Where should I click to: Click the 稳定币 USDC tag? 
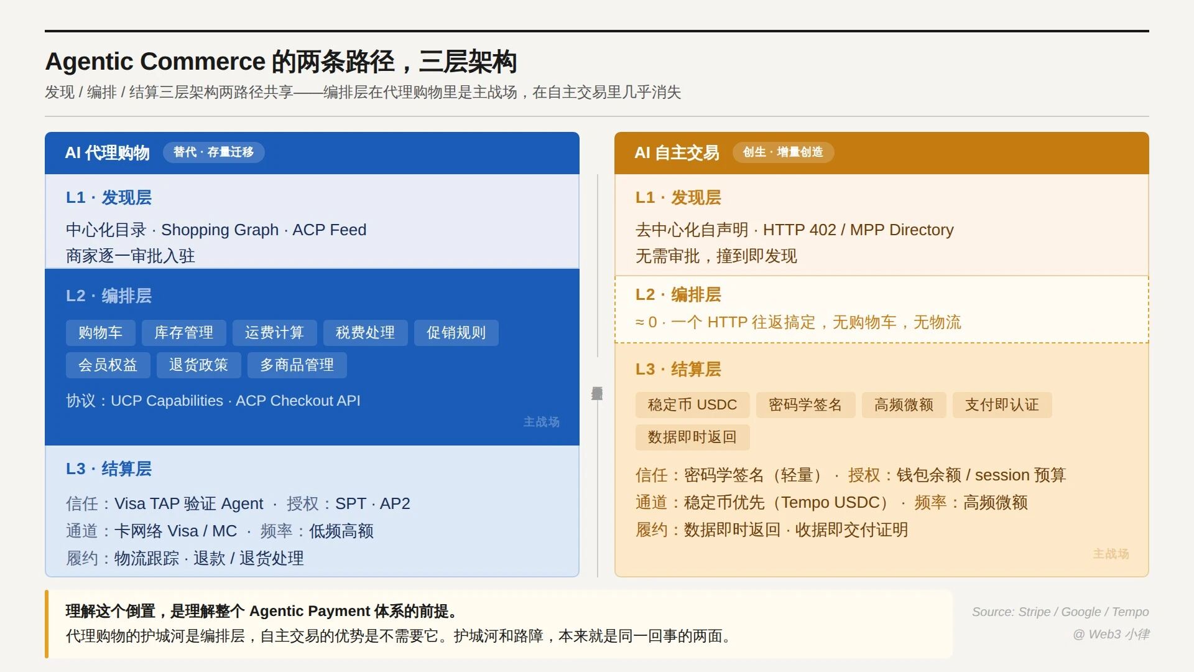692,405
